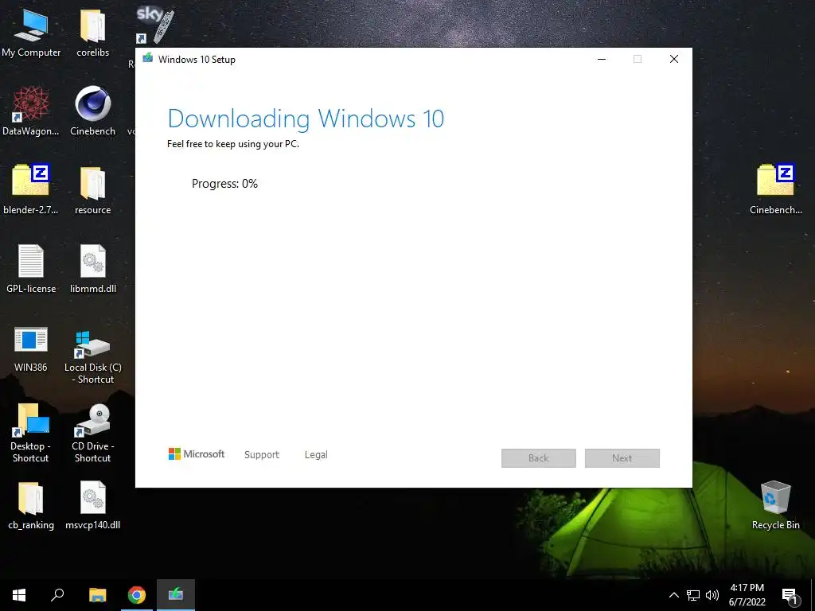Click 'Feel free to keep using your PC.' text
The image size is (815, 611).
[x=233, y=144]
